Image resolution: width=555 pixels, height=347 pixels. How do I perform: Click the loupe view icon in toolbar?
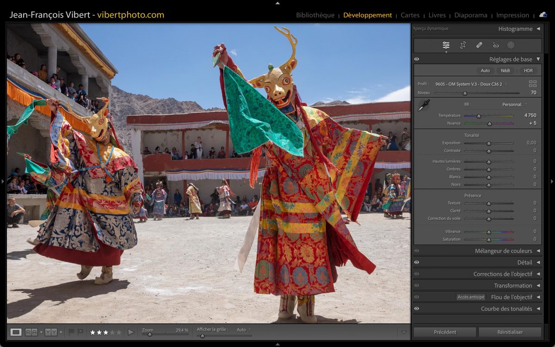16,332
